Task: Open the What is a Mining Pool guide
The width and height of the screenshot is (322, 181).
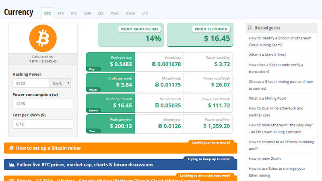Action: pyautogui.click(x=267, y=98)
